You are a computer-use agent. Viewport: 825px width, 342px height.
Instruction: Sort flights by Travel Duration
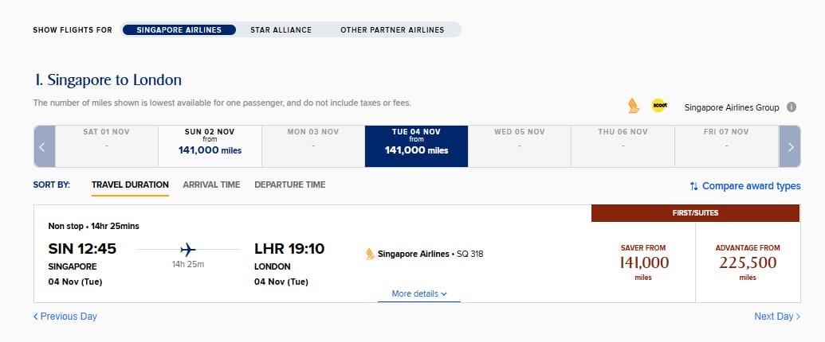click(x=130, y=185)
